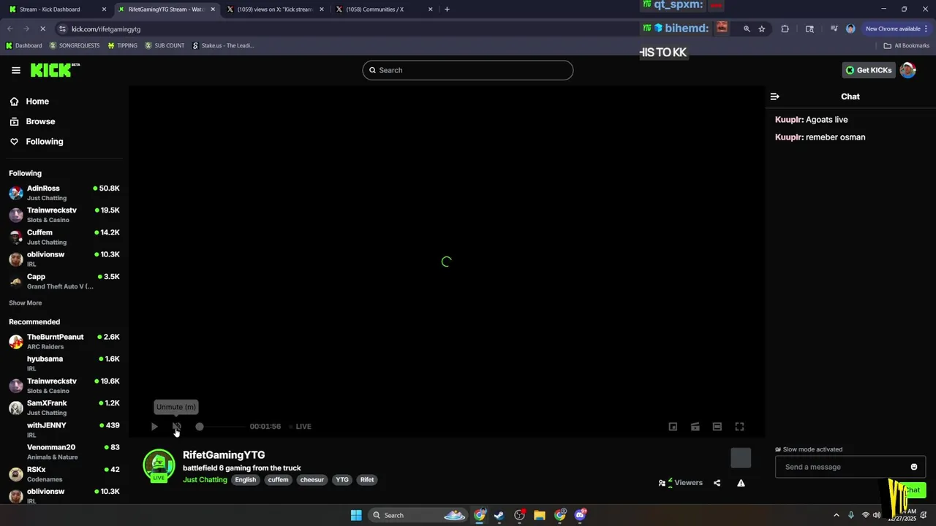Open Venomman20 recommended channel
This screenshot has height=526, width=936.
pos(64,451)
